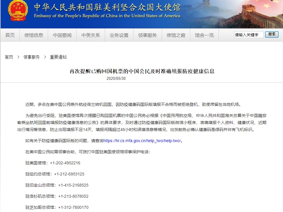Image resolution: width=283 pixels, height=212 pixels.
Task: Open the 中美关系 menu item
Action: pyautogui.click(x=91, y=35)
